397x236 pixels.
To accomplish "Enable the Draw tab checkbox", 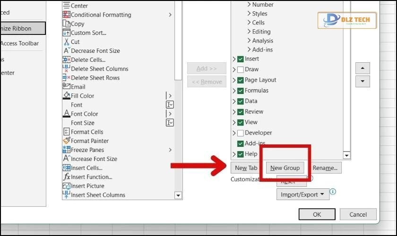I will pyautogui.click(x=241, y=69).
